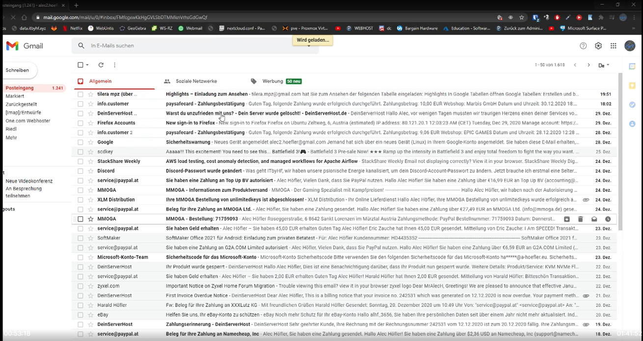643x341 pixels.
Task: Click the email list vertical scrollbar
Action: point(620,152)
